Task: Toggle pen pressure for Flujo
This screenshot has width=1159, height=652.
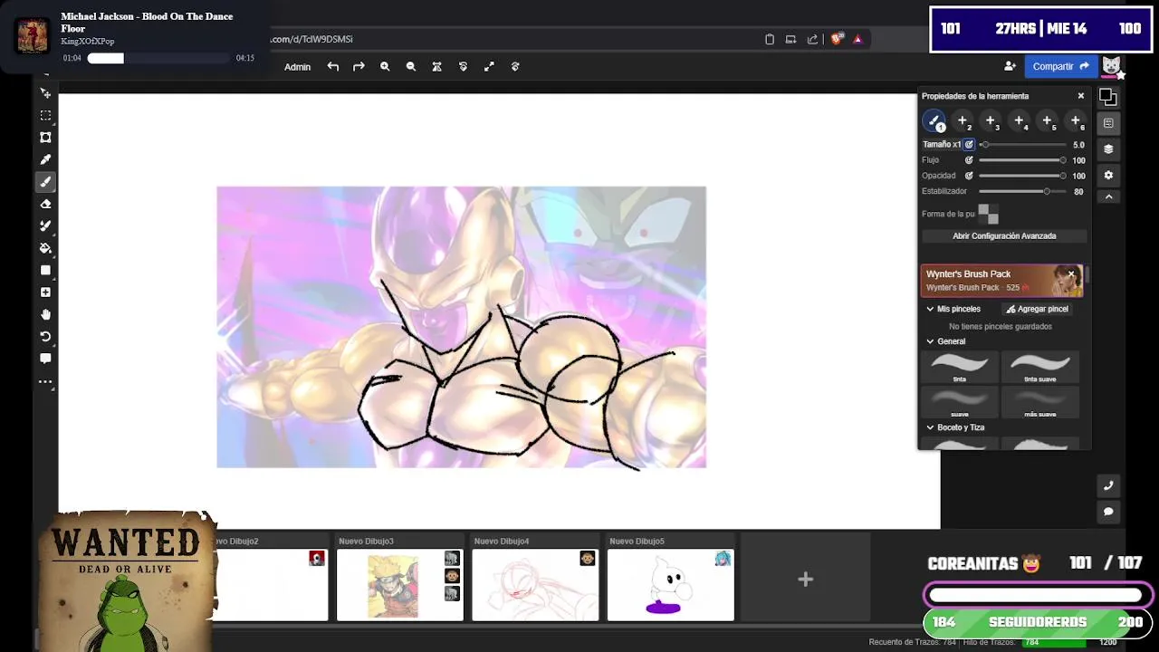Action: click(969, 160)
